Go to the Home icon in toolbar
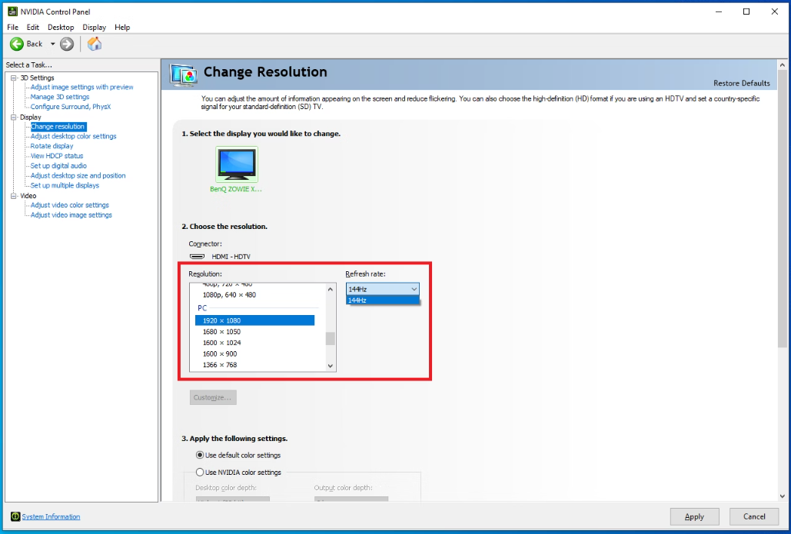The width and height of the screenshot is (791, 534). (x=95, y=44)
